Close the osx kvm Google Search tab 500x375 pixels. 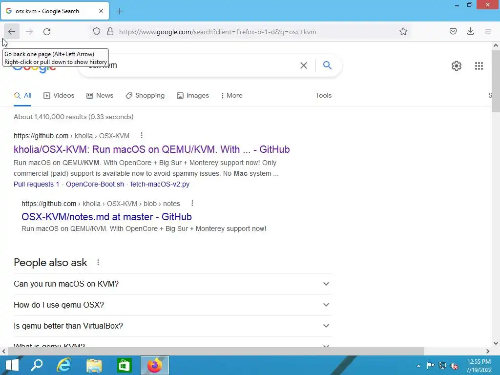101,11
